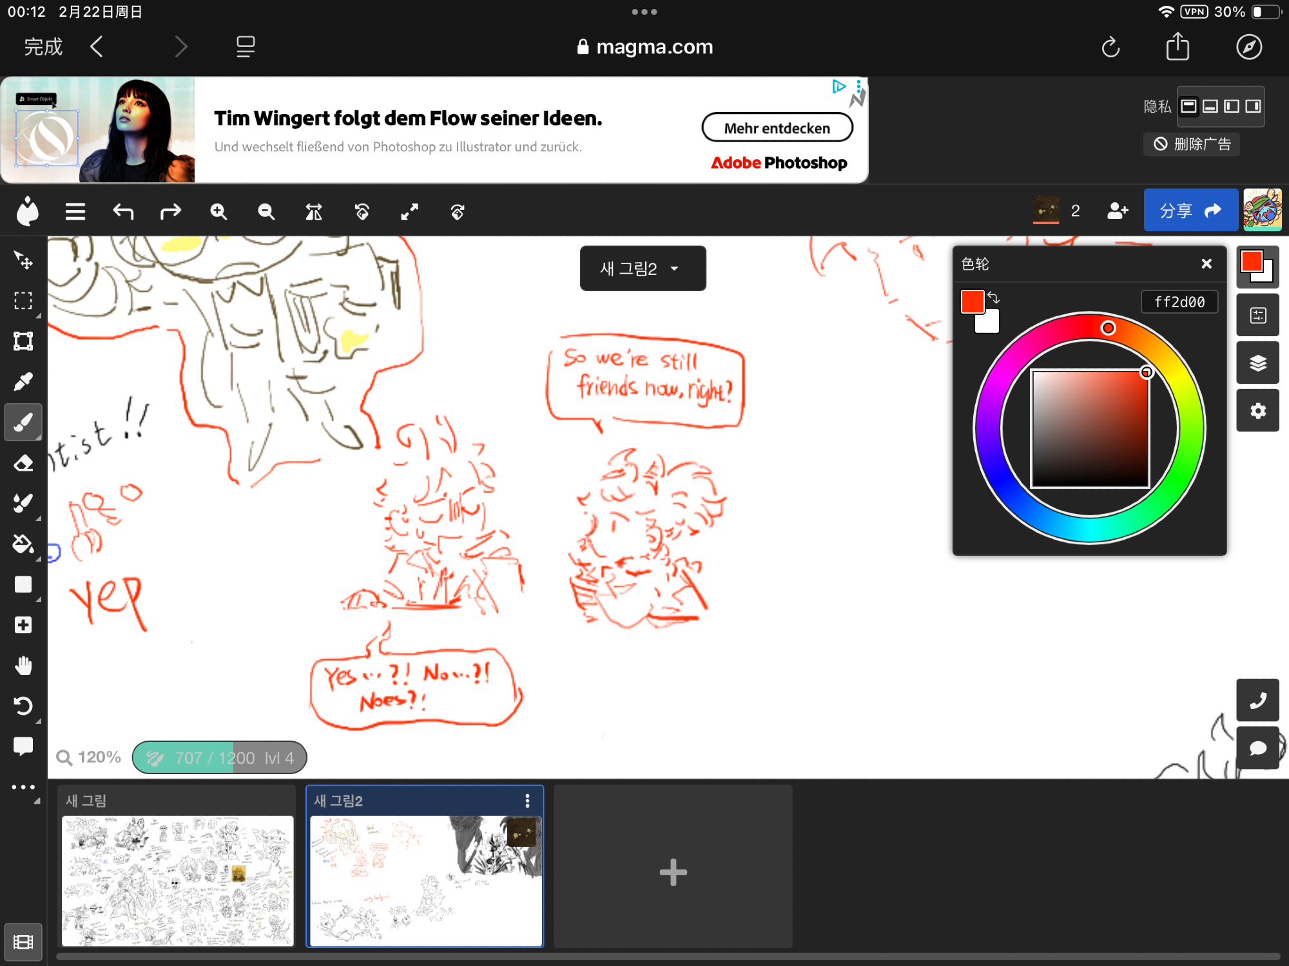
Task: Choose the Paint Bucket fill tool
Action: [23, 544]
